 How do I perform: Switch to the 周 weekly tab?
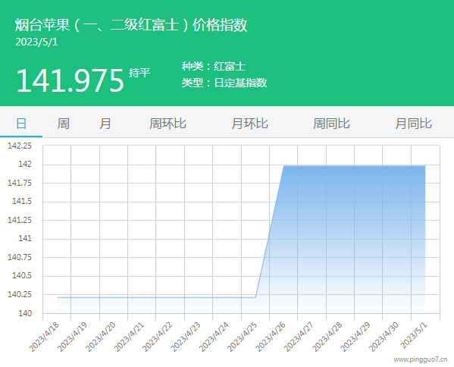click(x=63, y=124)
